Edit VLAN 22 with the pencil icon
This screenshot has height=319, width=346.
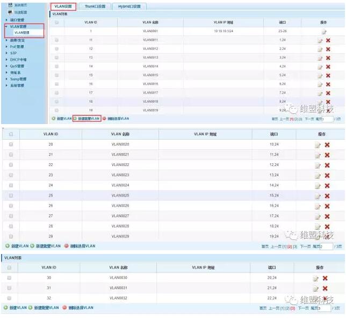(x=319, y=165)
